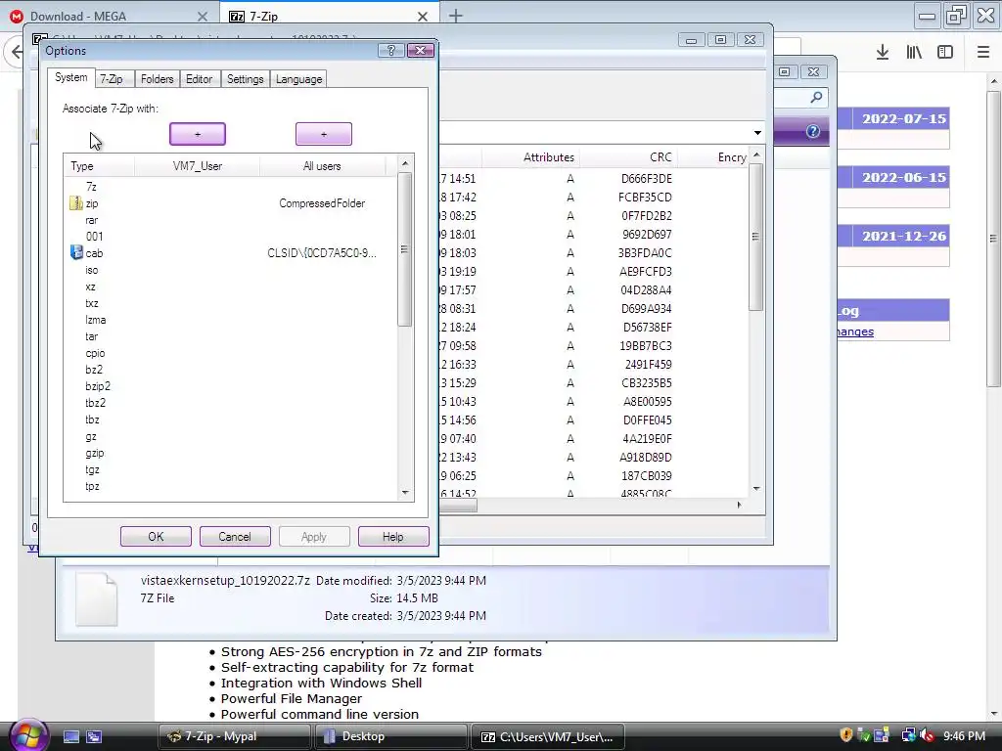Click the file type list scroll-up arrow
This screenshot has width=1002, height=751.
(404, 163)
